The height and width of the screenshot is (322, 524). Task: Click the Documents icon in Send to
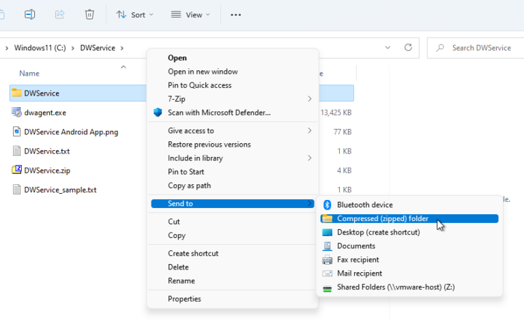point(327,246)
